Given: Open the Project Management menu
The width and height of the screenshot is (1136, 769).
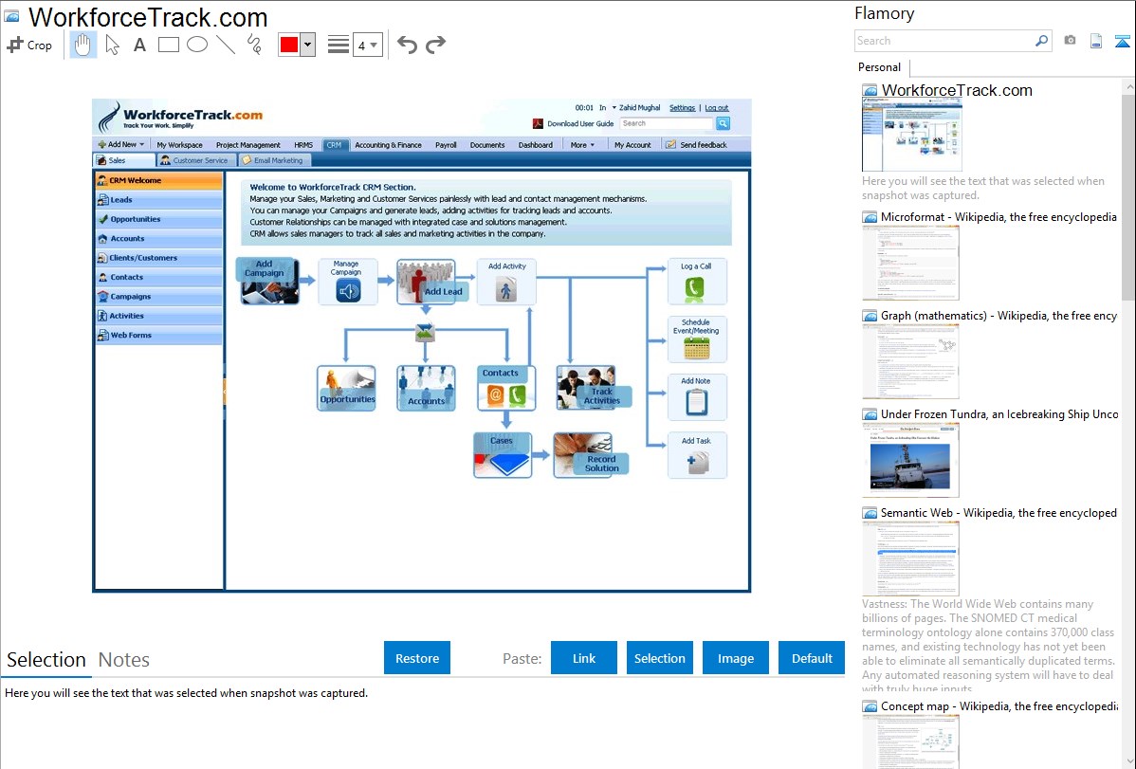Looking at the screenshot, I should pyautogui.click(x=247, y=145).
